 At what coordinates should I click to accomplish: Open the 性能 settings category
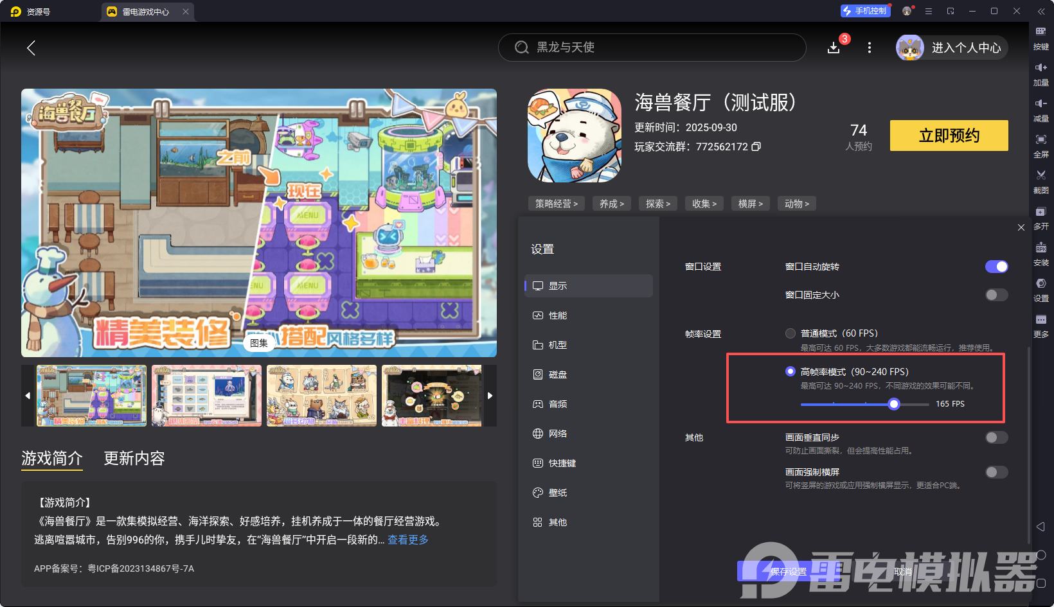(557, 315)
